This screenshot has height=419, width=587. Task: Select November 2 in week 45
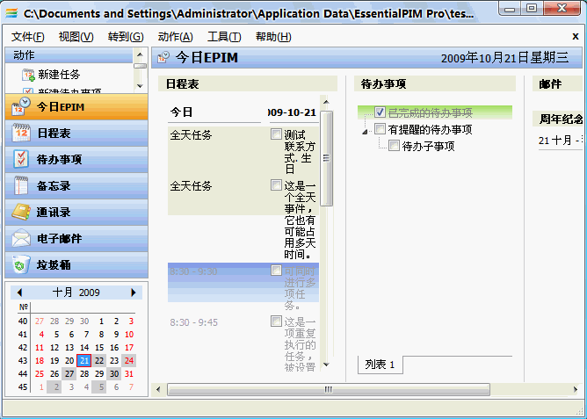56,387
